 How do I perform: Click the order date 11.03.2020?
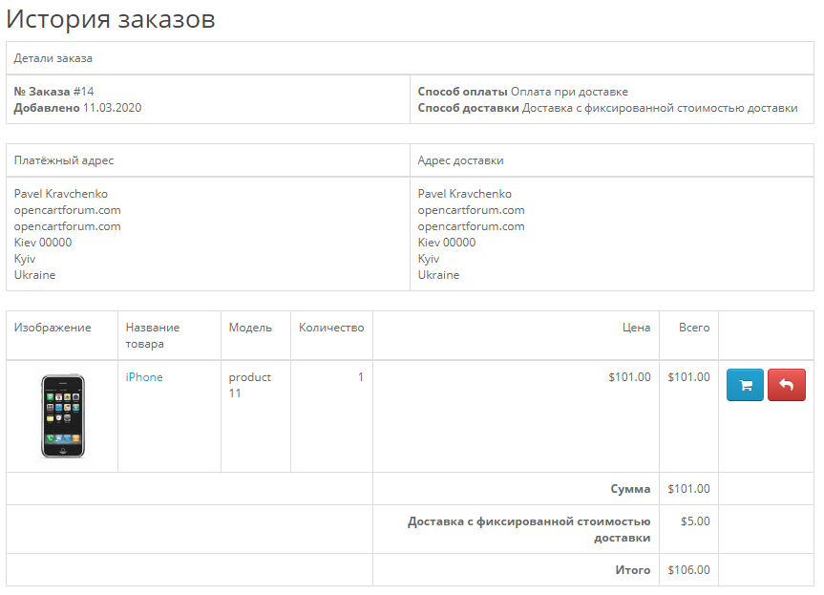coord(112,108)
